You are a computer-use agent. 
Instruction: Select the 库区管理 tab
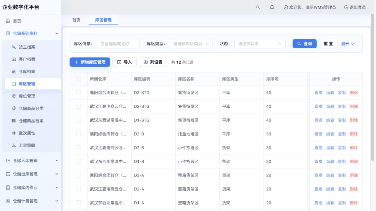[103, 20]
